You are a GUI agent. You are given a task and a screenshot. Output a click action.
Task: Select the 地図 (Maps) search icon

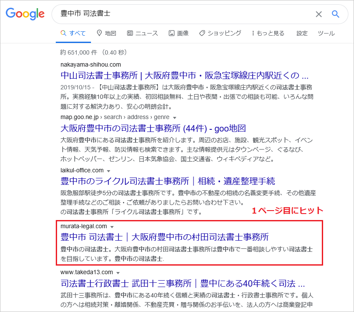100,33
